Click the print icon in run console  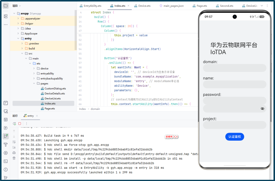[14, 153]
